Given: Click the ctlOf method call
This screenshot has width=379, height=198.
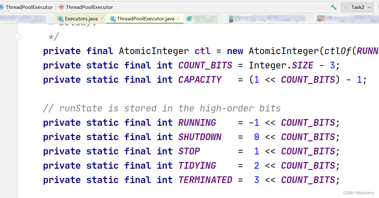Looking at the screenshot, I should [337, 51].
